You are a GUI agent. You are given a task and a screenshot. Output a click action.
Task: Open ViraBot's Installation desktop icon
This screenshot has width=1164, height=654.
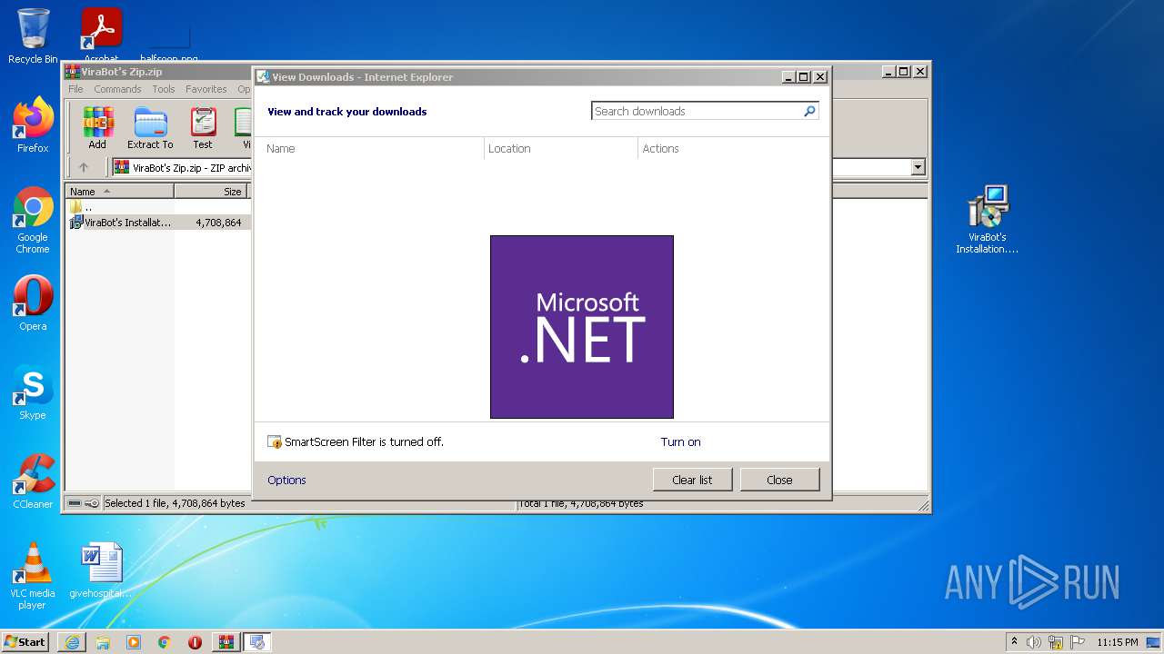987,219
